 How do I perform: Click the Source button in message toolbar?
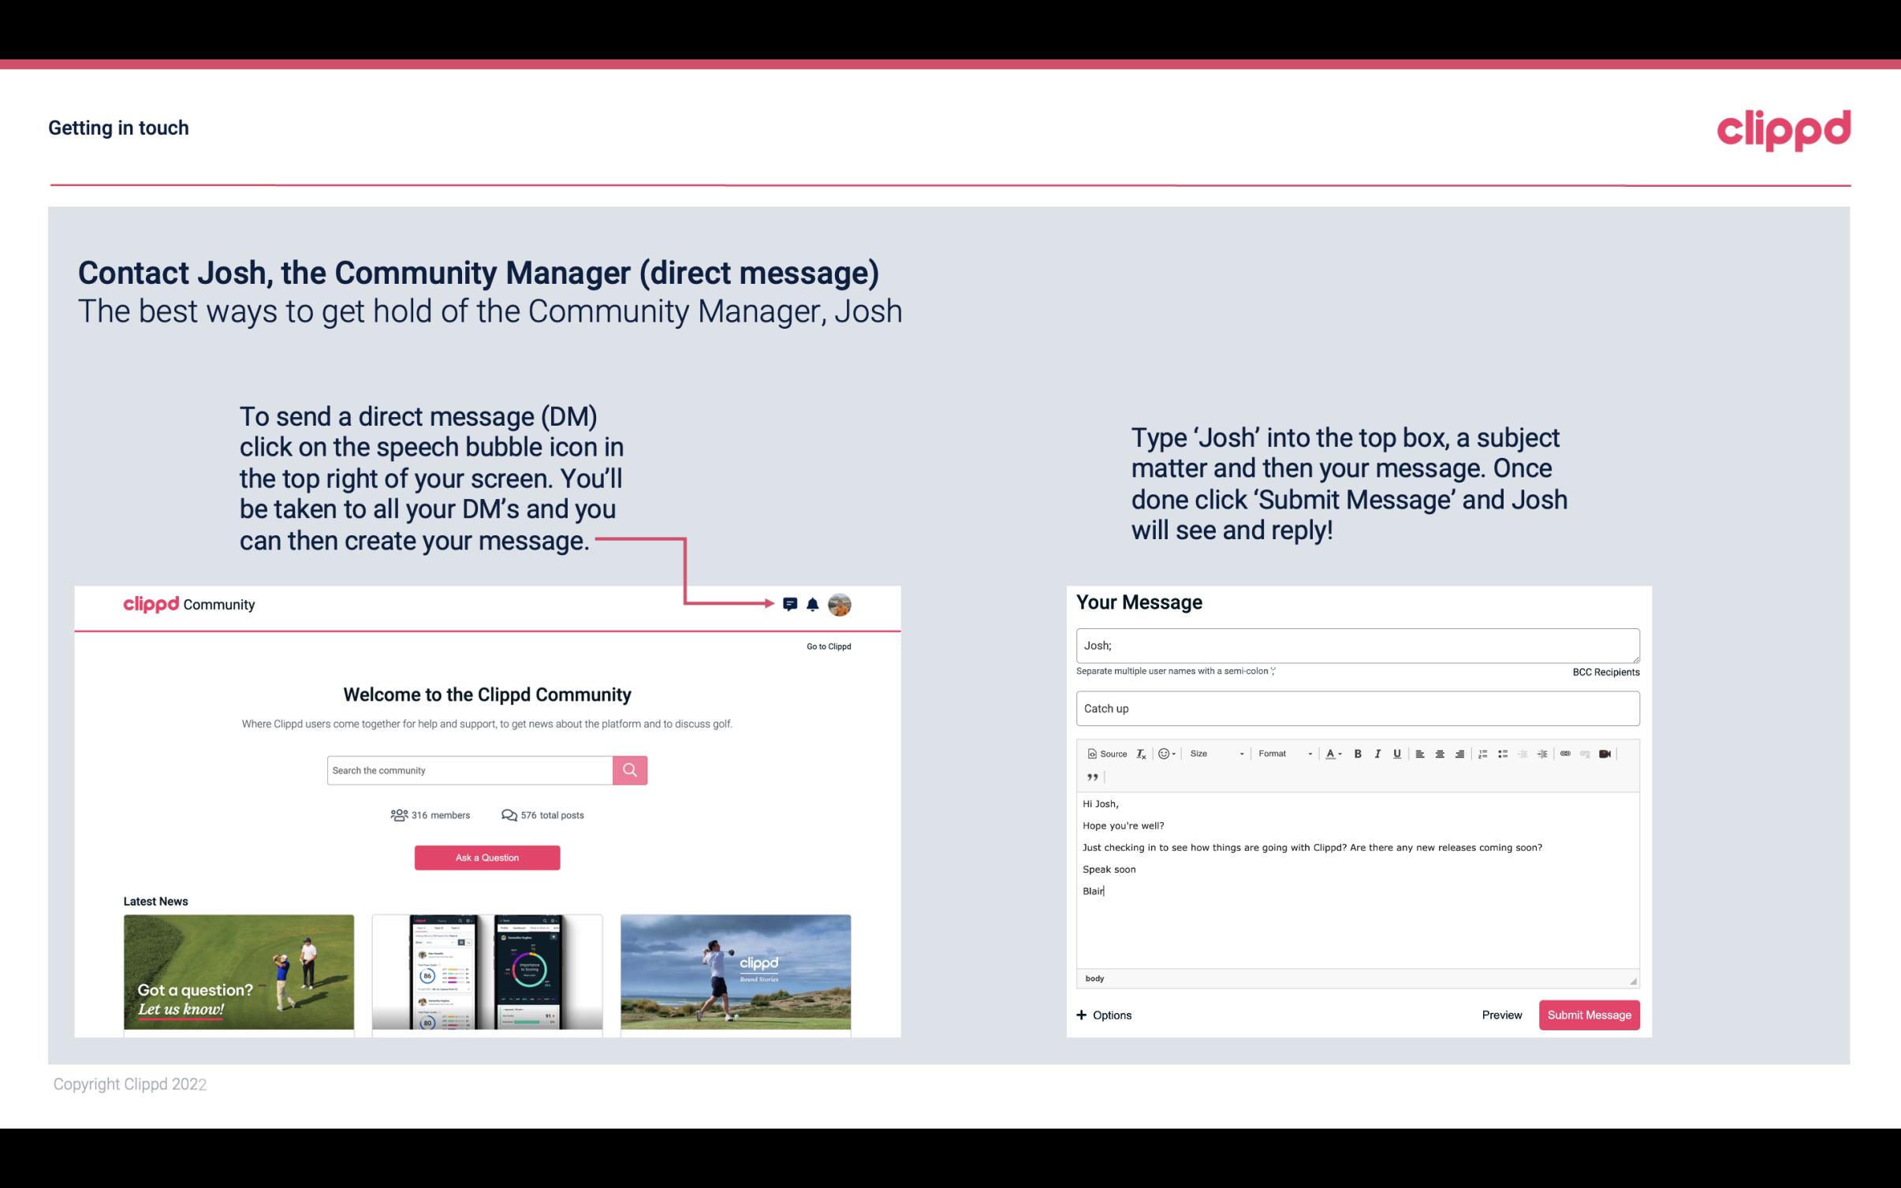[x=1105, y=753]
